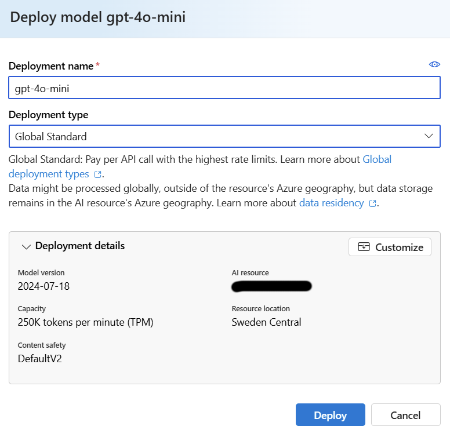Click the Customize button
Screen dimensions: 450x437
(390, 247)
